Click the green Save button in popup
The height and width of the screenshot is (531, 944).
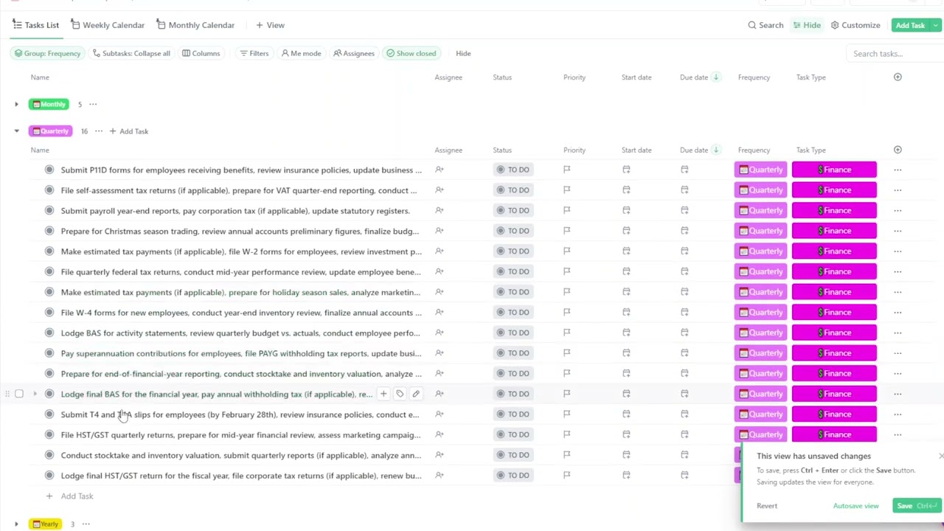coord(905,506)
